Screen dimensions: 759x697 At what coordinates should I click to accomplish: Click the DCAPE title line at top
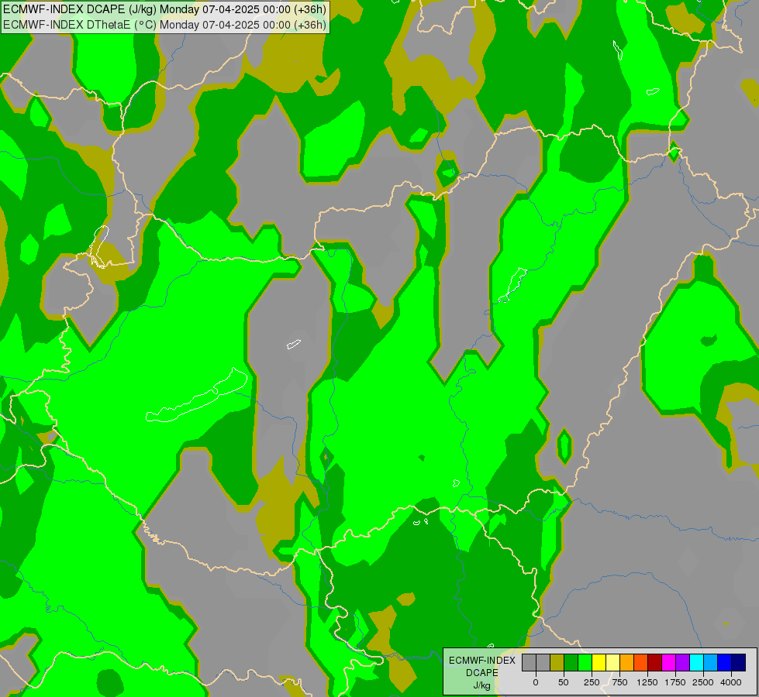point(164,9)
